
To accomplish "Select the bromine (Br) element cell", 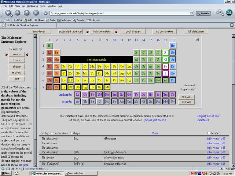I will [165, 66].
